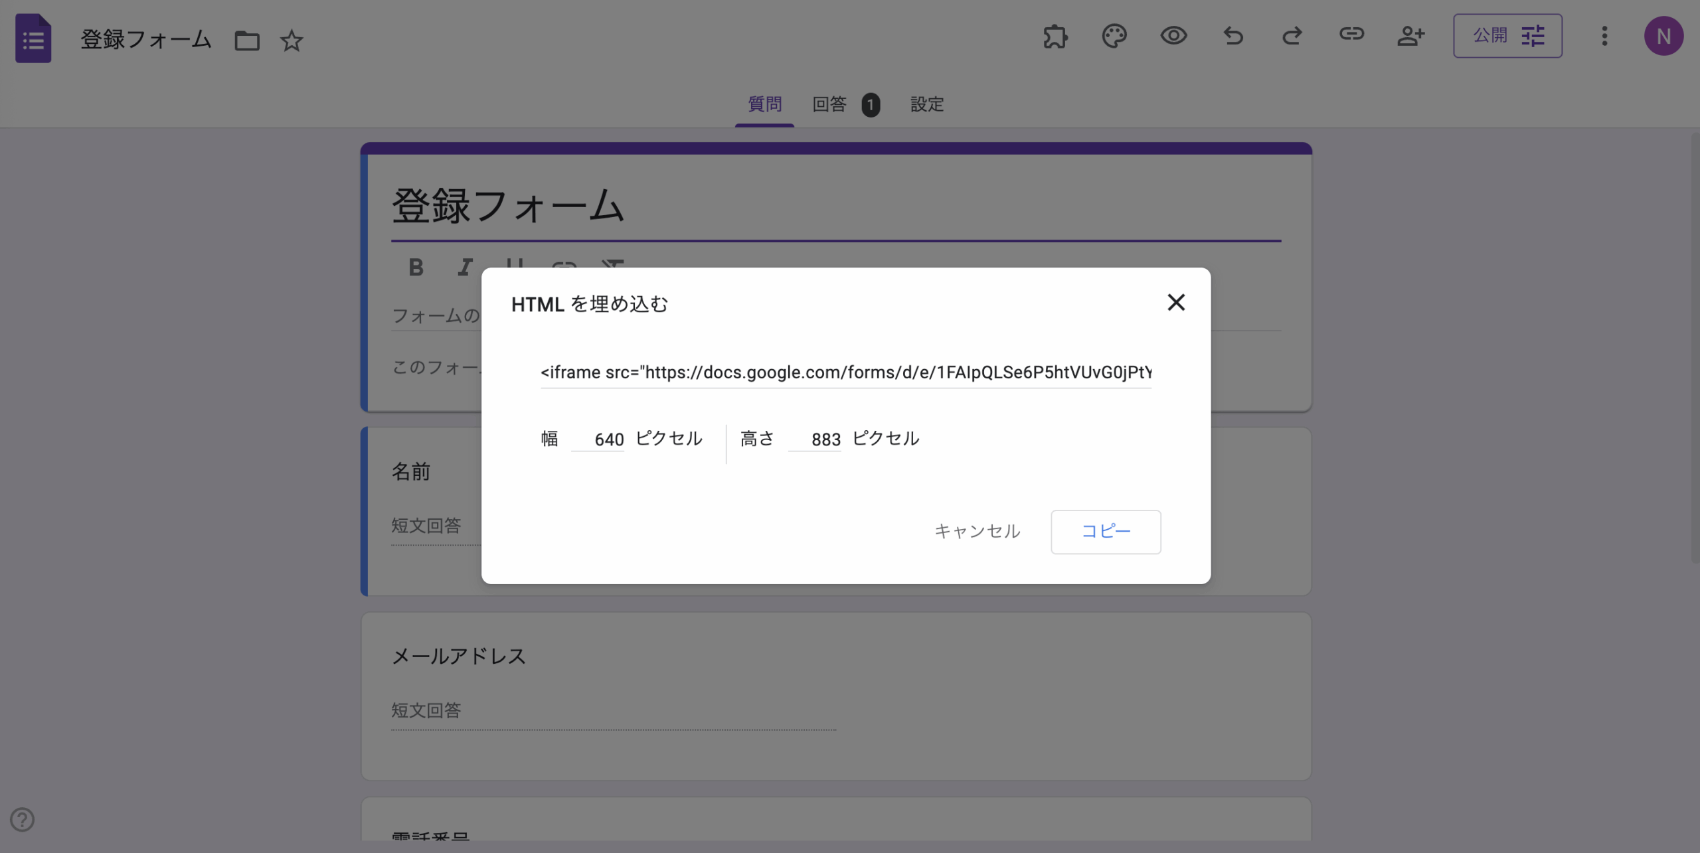The height and width of the screenshot is (853, 1700).
Task: Add collaborators with the person icon
Action: click(1412, 37)
